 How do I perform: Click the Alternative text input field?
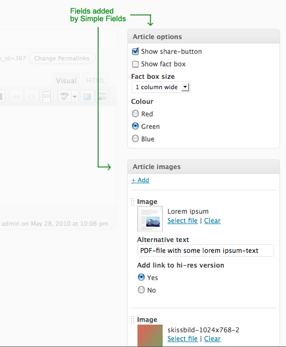(206, 251)
